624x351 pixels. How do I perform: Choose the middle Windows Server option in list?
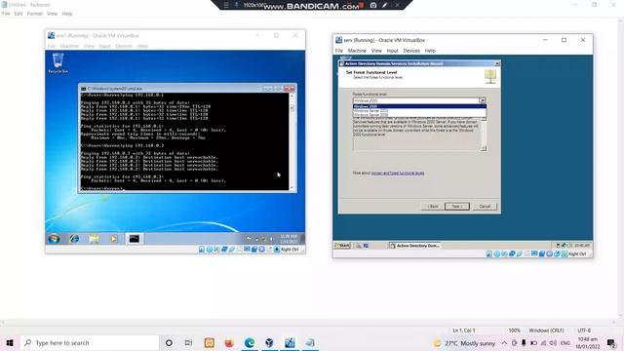pyautogui.click(x=419, y=110)
